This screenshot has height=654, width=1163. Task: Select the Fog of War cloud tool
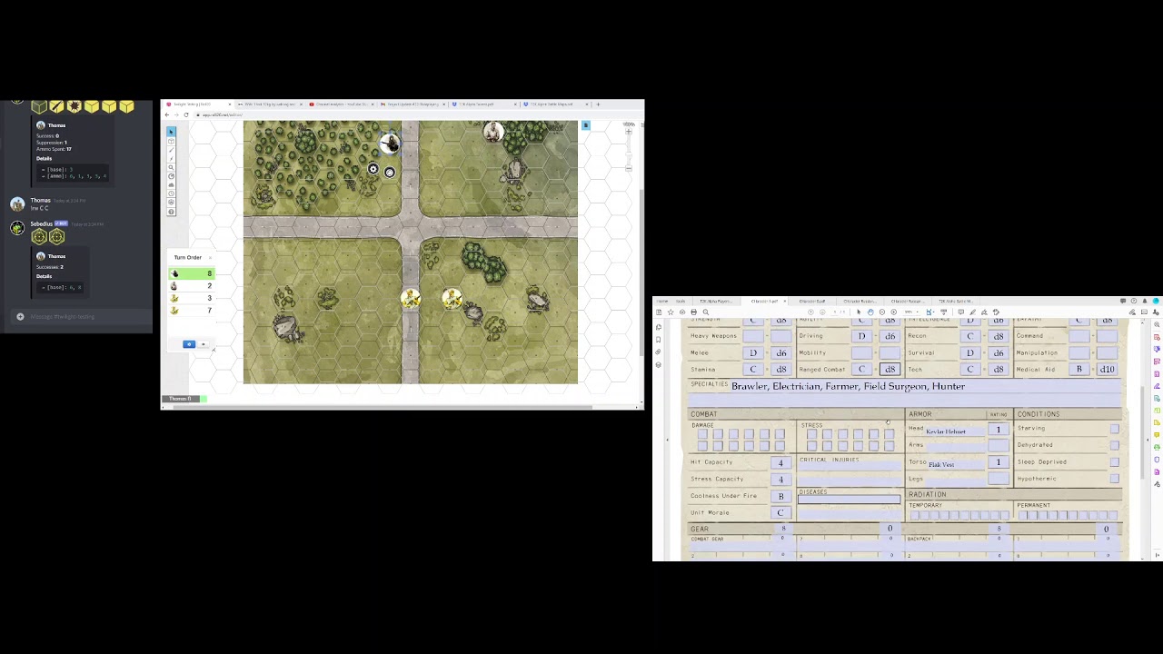point(171,185)
